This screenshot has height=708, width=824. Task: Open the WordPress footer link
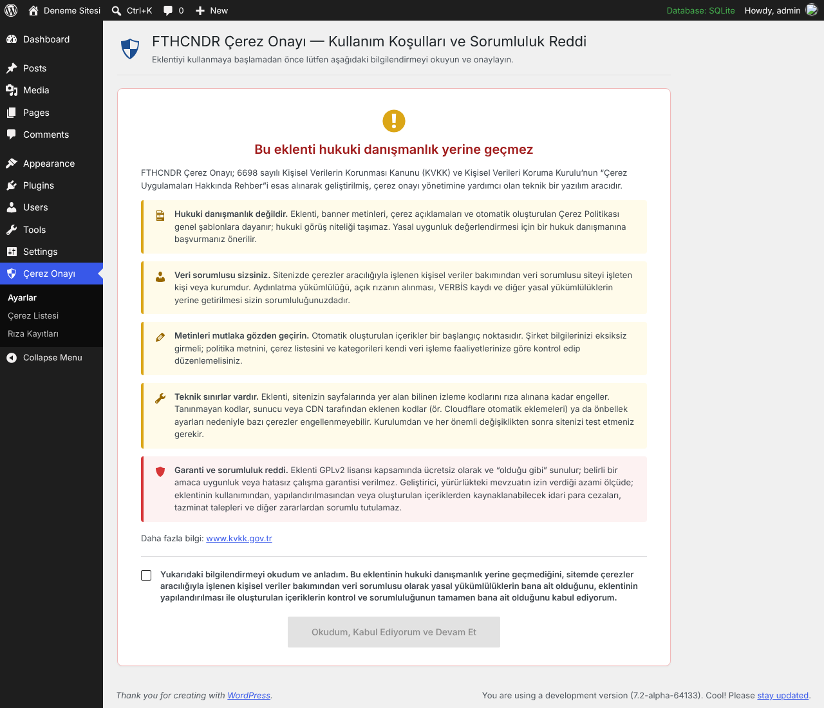(248, 695)
